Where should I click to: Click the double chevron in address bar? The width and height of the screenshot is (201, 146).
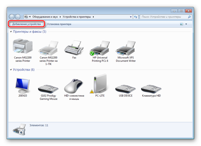30,17
